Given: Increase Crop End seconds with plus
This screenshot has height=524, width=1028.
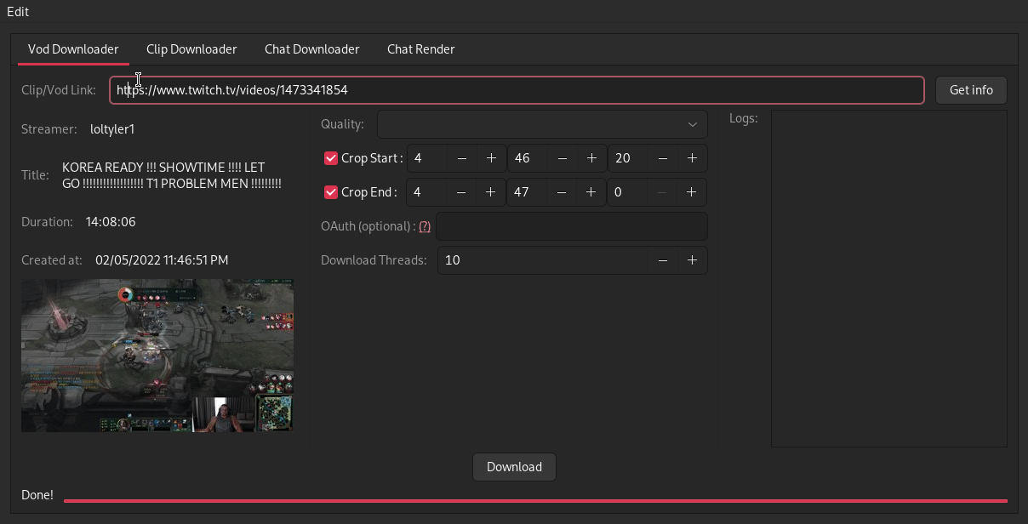Looking at the screenshot, I should [x=692, y=192].
